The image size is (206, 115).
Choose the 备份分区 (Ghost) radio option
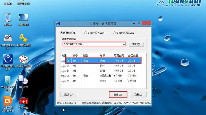click(86, 33)
